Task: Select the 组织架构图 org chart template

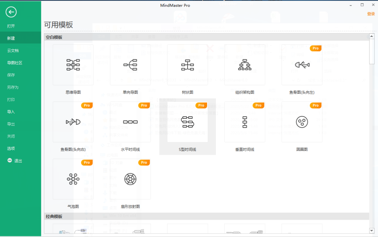Action: 245,65
